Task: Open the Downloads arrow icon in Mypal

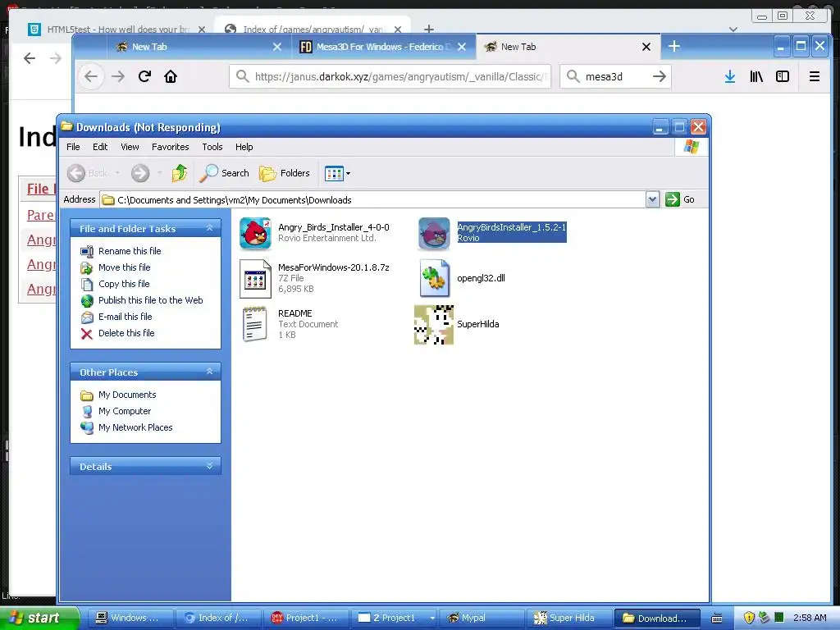Action: point(729,76)
